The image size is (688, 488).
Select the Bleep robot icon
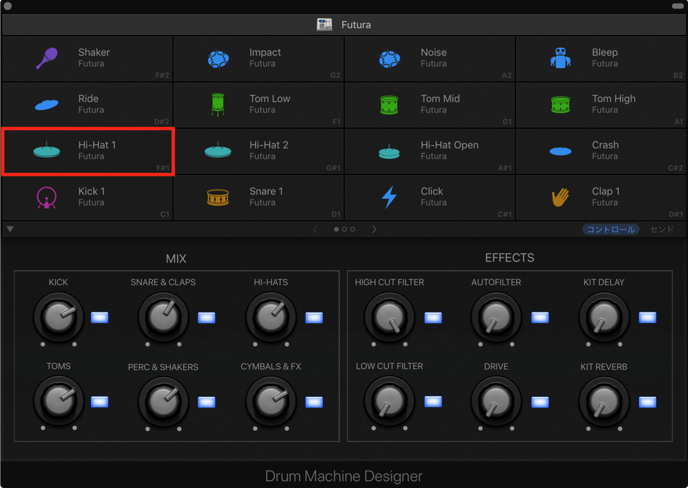click(x=560, y=58)
